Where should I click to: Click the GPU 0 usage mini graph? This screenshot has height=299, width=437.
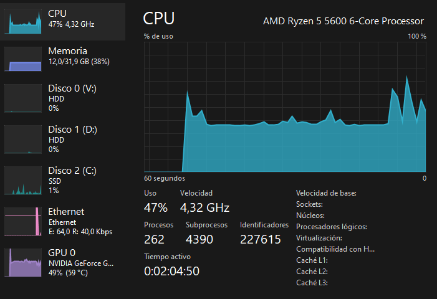[x=24, y=262]
